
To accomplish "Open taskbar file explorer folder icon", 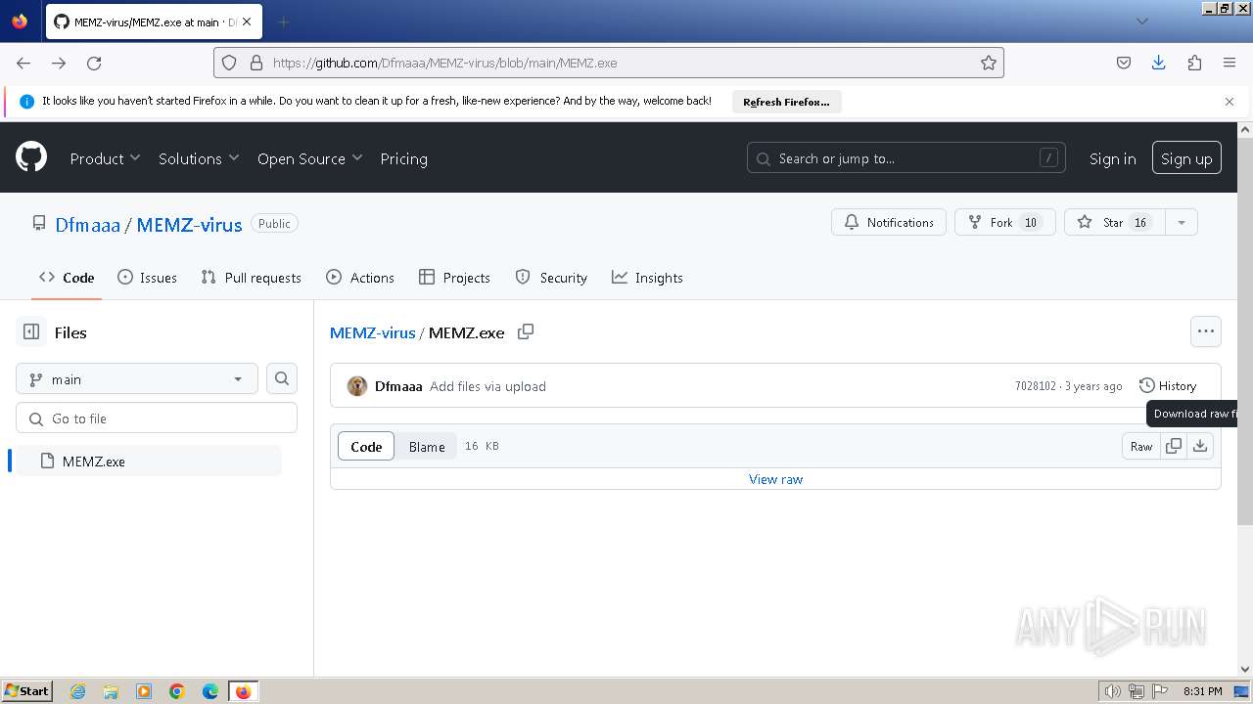I will coord(111,691).
